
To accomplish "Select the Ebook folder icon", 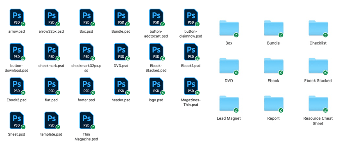I will click(x=274, y=66).
